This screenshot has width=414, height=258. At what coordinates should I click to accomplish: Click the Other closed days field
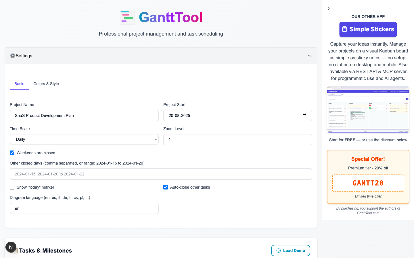point(161,174)
